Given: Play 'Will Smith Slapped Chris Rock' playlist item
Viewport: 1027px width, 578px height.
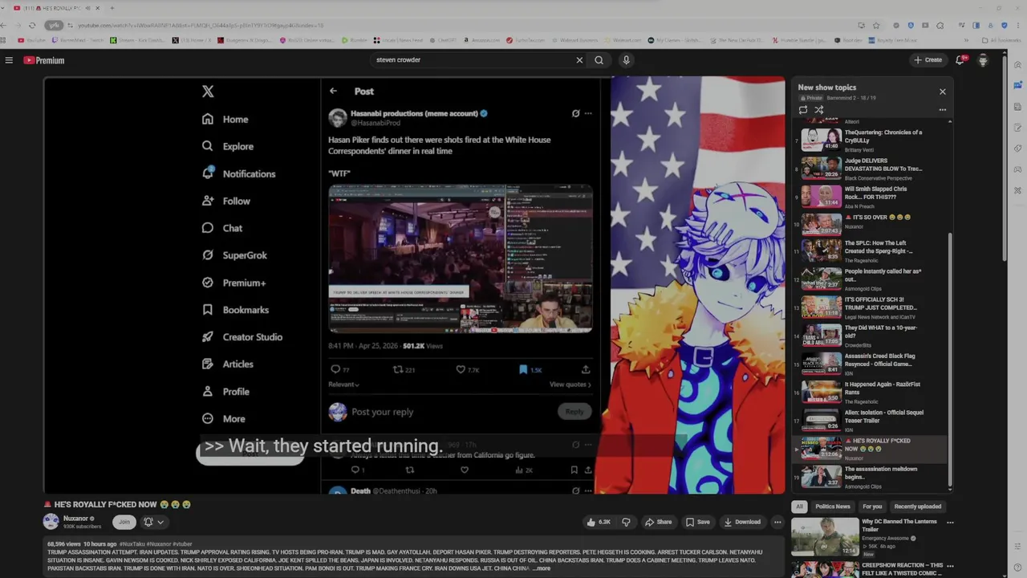Looking at the screenshot, I should pos(871,197).
